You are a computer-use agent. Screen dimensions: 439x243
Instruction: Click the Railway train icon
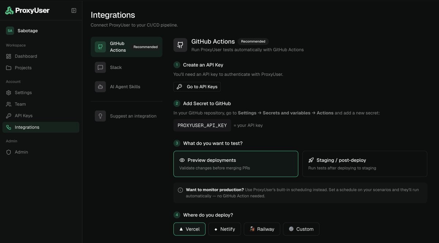252,229
